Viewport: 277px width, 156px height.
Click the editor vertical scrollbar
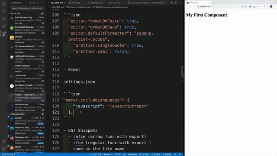tap(183, 71)
